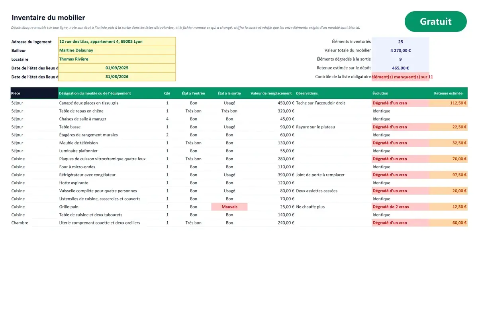The height and width of the screenshot is (319, 478).
Task: Click the Valeur de remplacement column header
Action: (x=271, y=93)
